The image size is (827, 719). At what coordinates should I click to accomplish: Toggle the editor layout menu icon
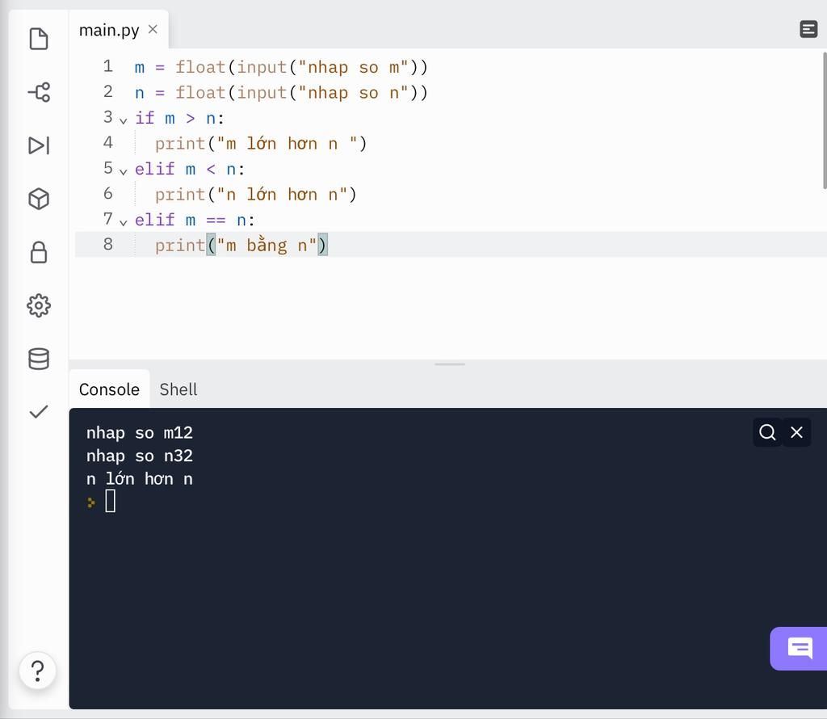pos(808,30)
